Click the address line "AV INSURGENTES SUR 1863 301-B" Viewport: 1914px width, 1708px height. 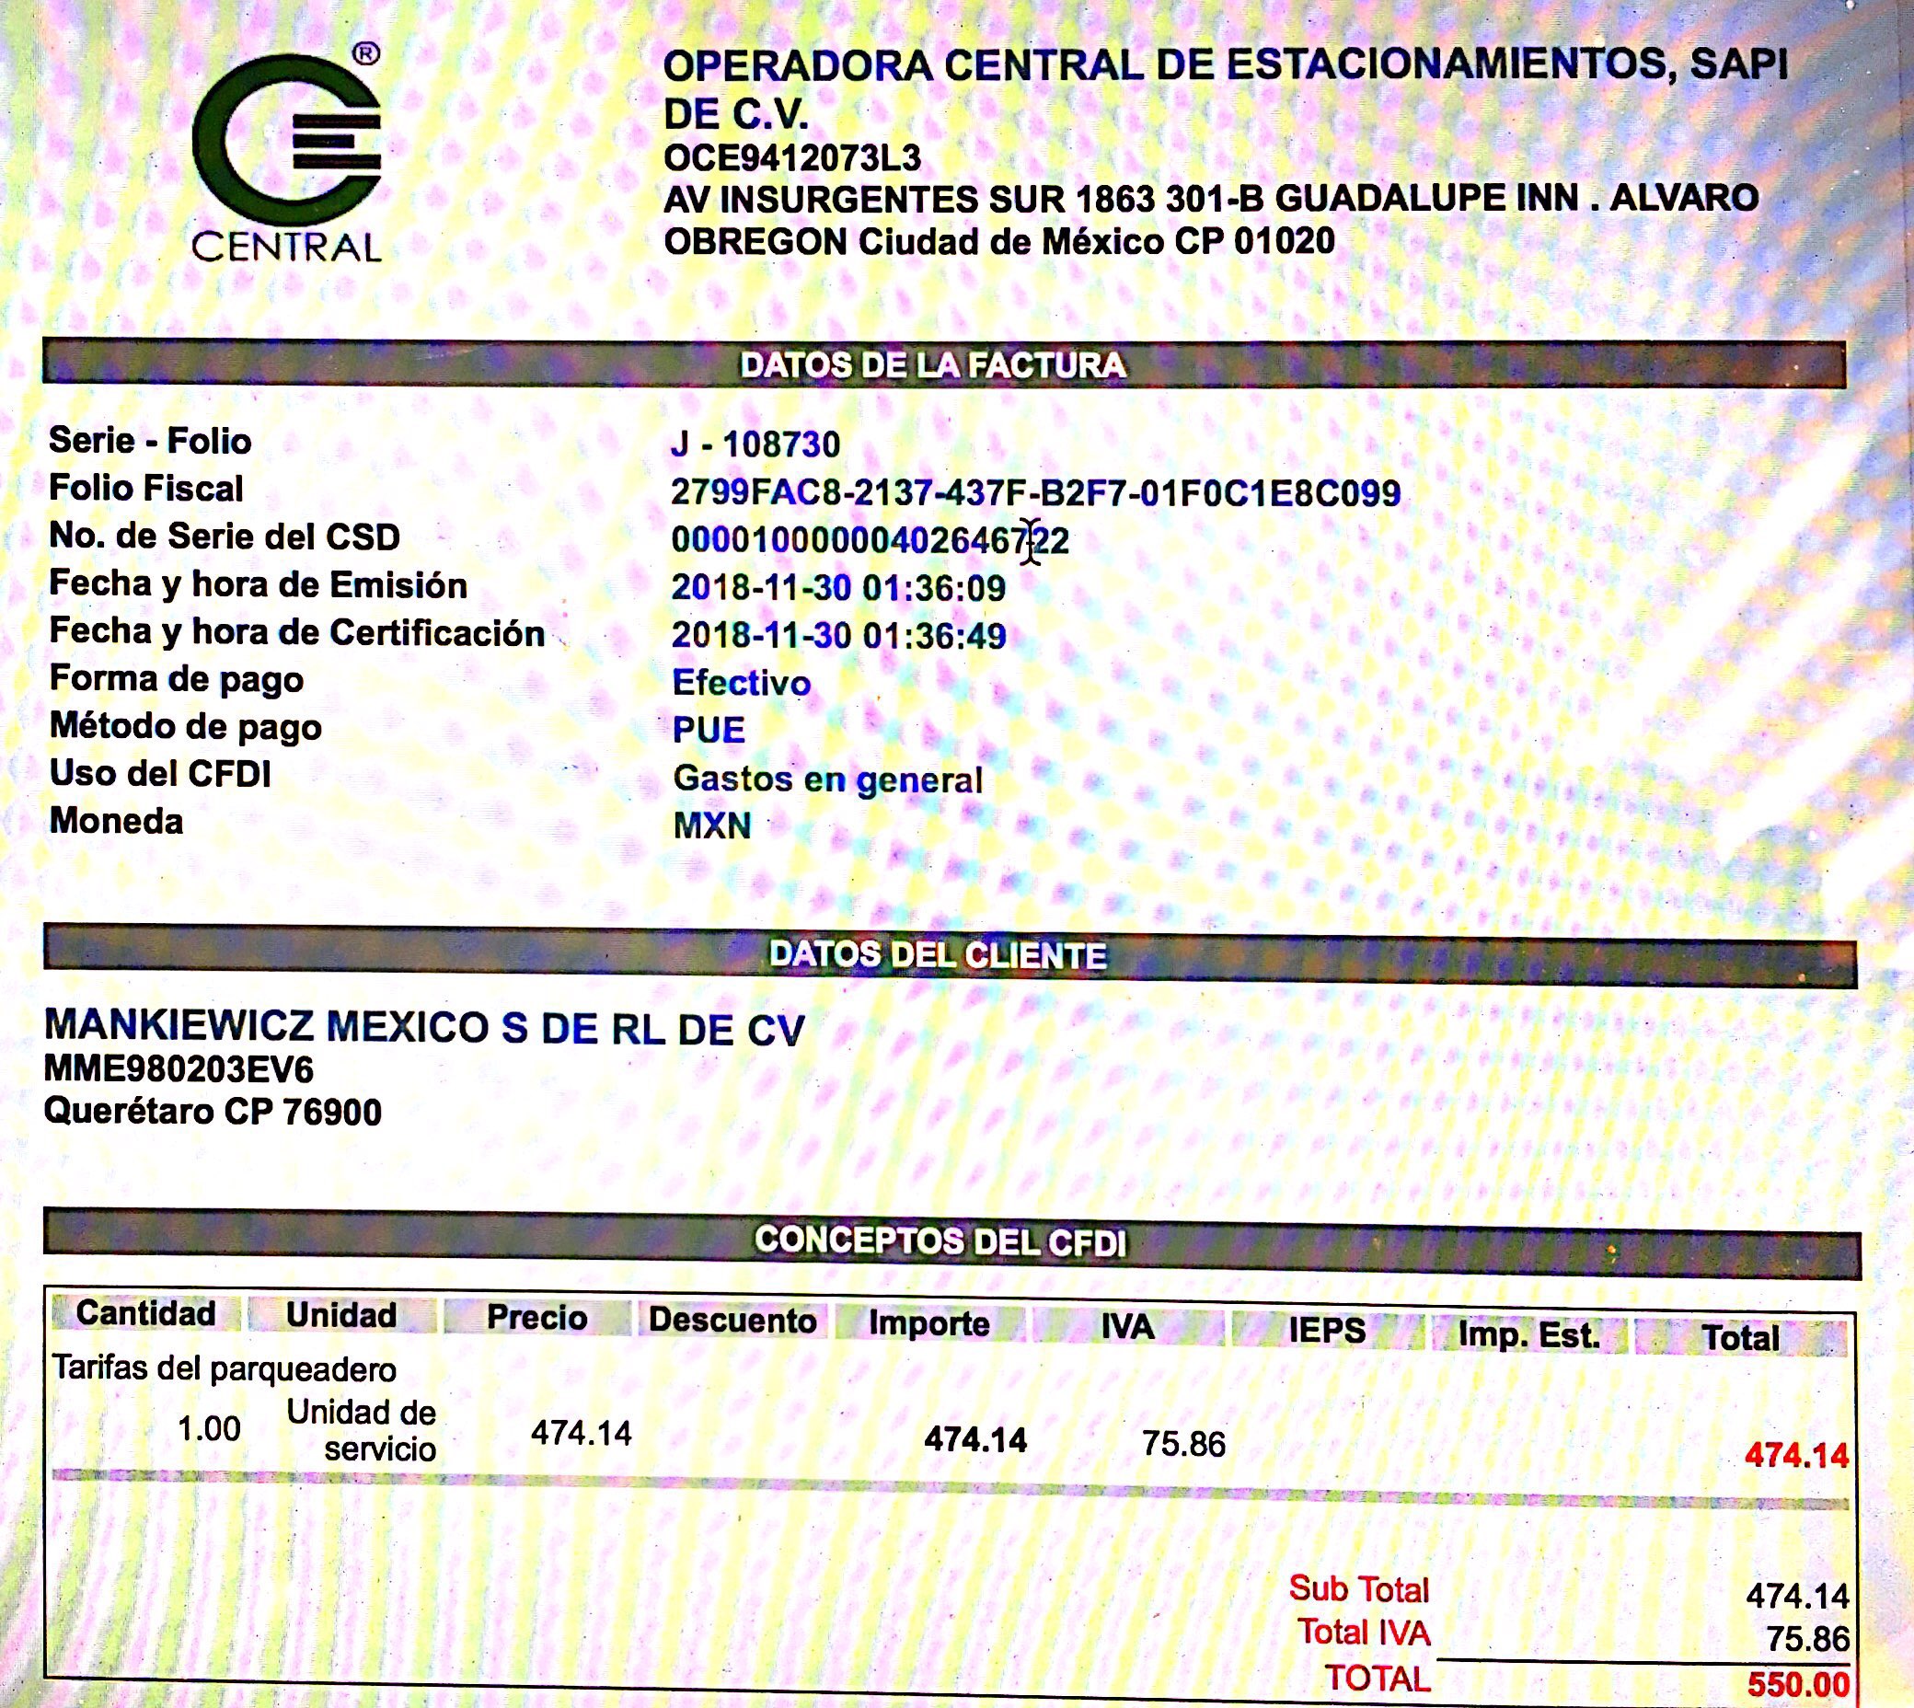(x=963, y=199)
